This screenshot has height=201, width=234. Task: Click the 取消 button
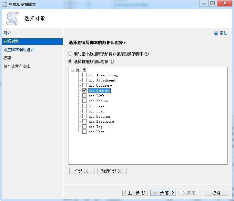(216, 193)
